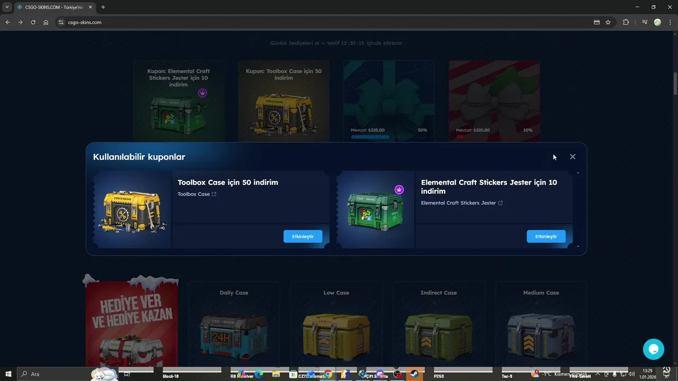678x381 pixels.
Task: Click the Kullanılabilir kuponlar heading
Action: coord(139,157)
